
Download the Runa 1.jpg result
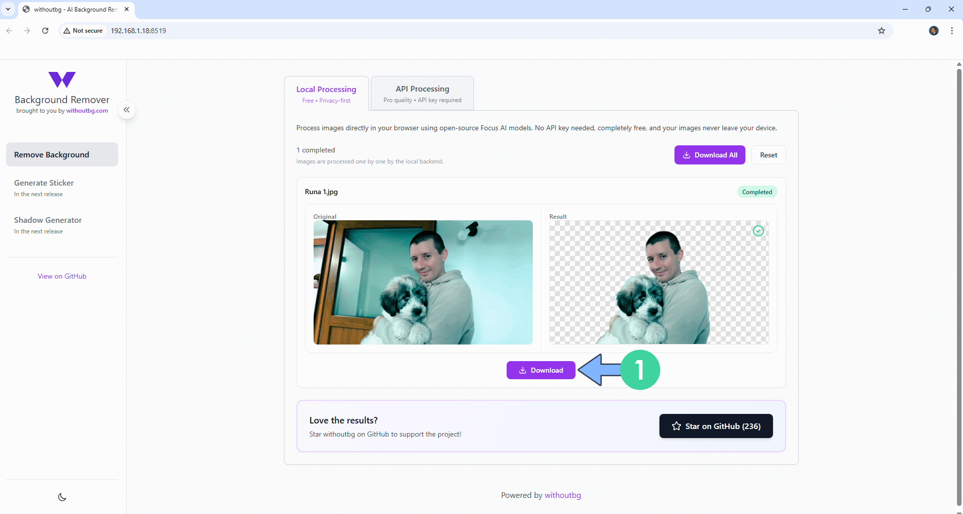[x=541, y=370]
